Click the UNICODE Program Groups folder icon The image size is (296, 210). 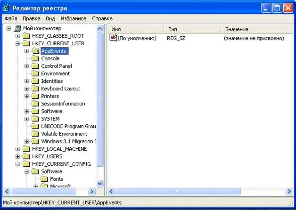point(35,126)
